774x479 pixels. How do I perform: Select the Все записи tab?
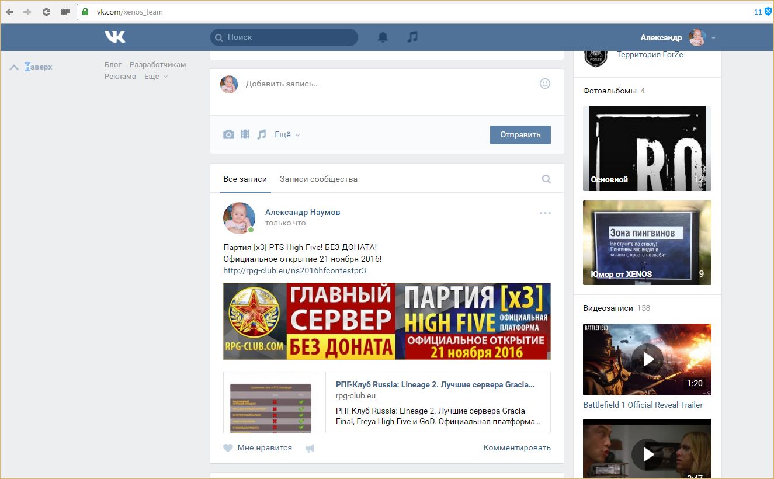(x=245, y=179)
